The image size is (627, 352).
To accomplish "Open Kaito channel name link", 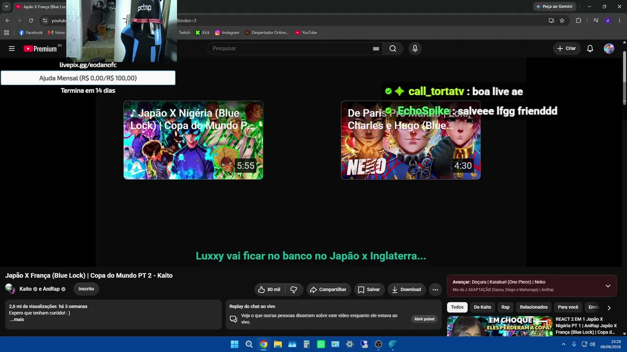I will (x=25, y=289).
